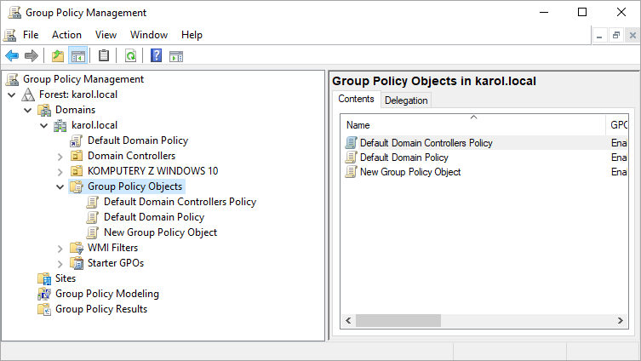Select New Group Policy Object in list
This screenshot has height=361, width=641.
point(409,172)
